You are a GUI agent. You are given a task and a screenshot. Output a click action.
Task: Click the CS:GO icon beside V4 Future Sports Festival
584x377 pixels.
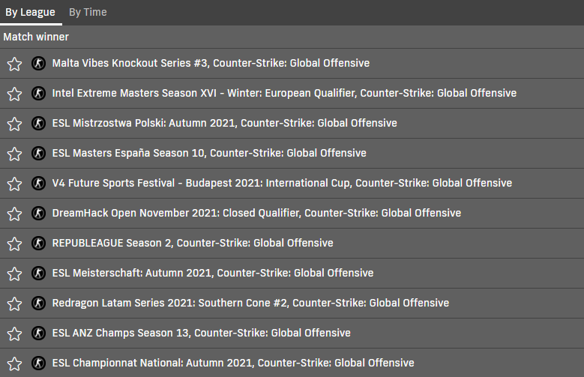click(38, 184)
